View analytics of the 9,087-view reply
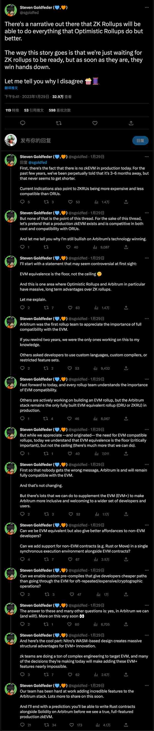Screen dimensions: 154x731 95,247
